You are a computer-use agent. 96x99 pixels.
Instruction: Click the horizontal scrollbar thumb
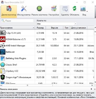click(27, 85)
